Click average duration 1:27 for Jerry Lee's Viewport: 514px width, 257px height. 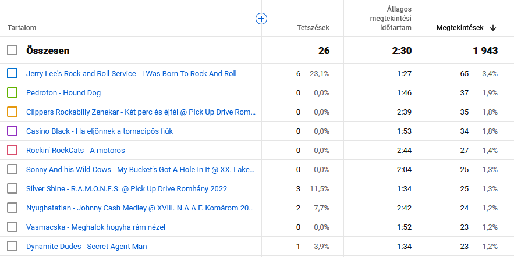coord(404,74)
